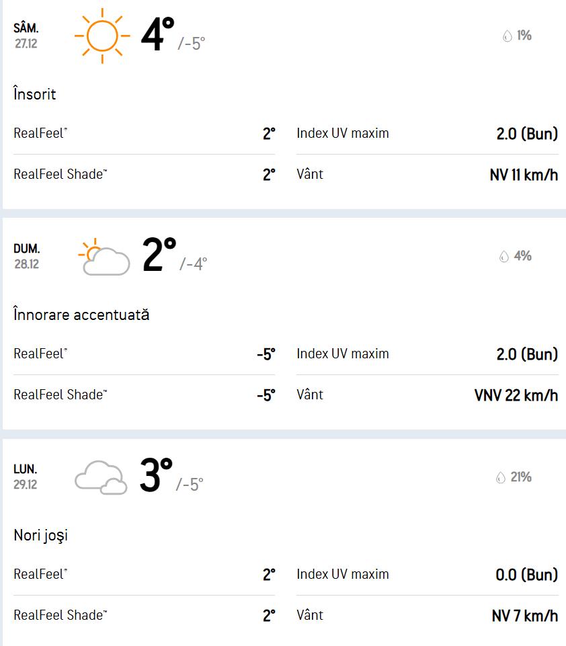
Task: Click the raindrop icon beside 1%
Action: (x=508, y=36)
